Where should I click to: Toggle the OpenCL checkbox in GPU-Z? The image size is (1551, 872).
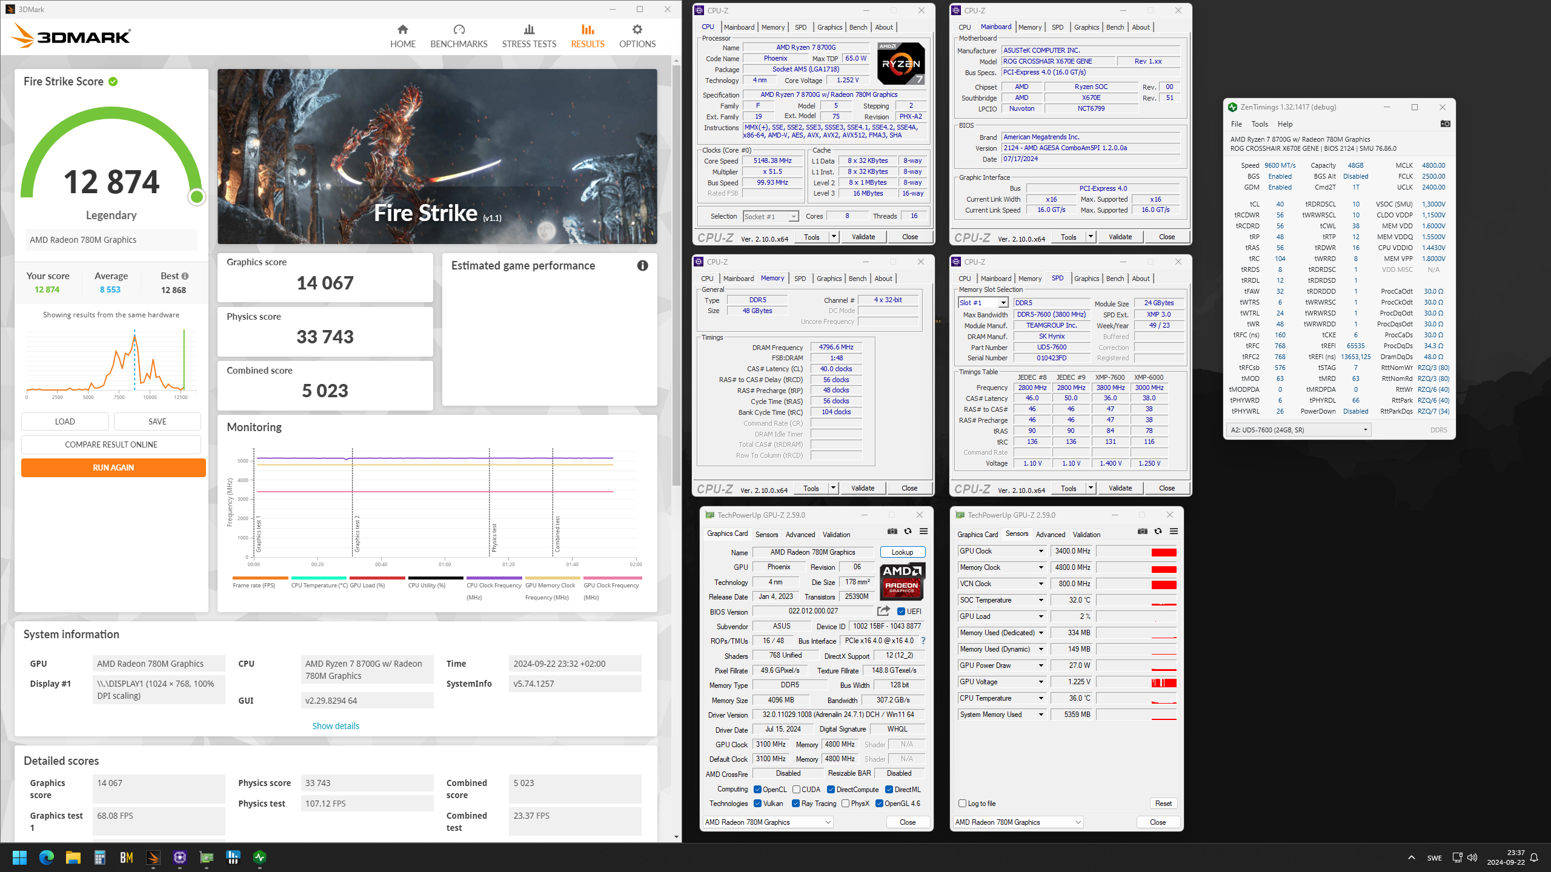(757, 790)
